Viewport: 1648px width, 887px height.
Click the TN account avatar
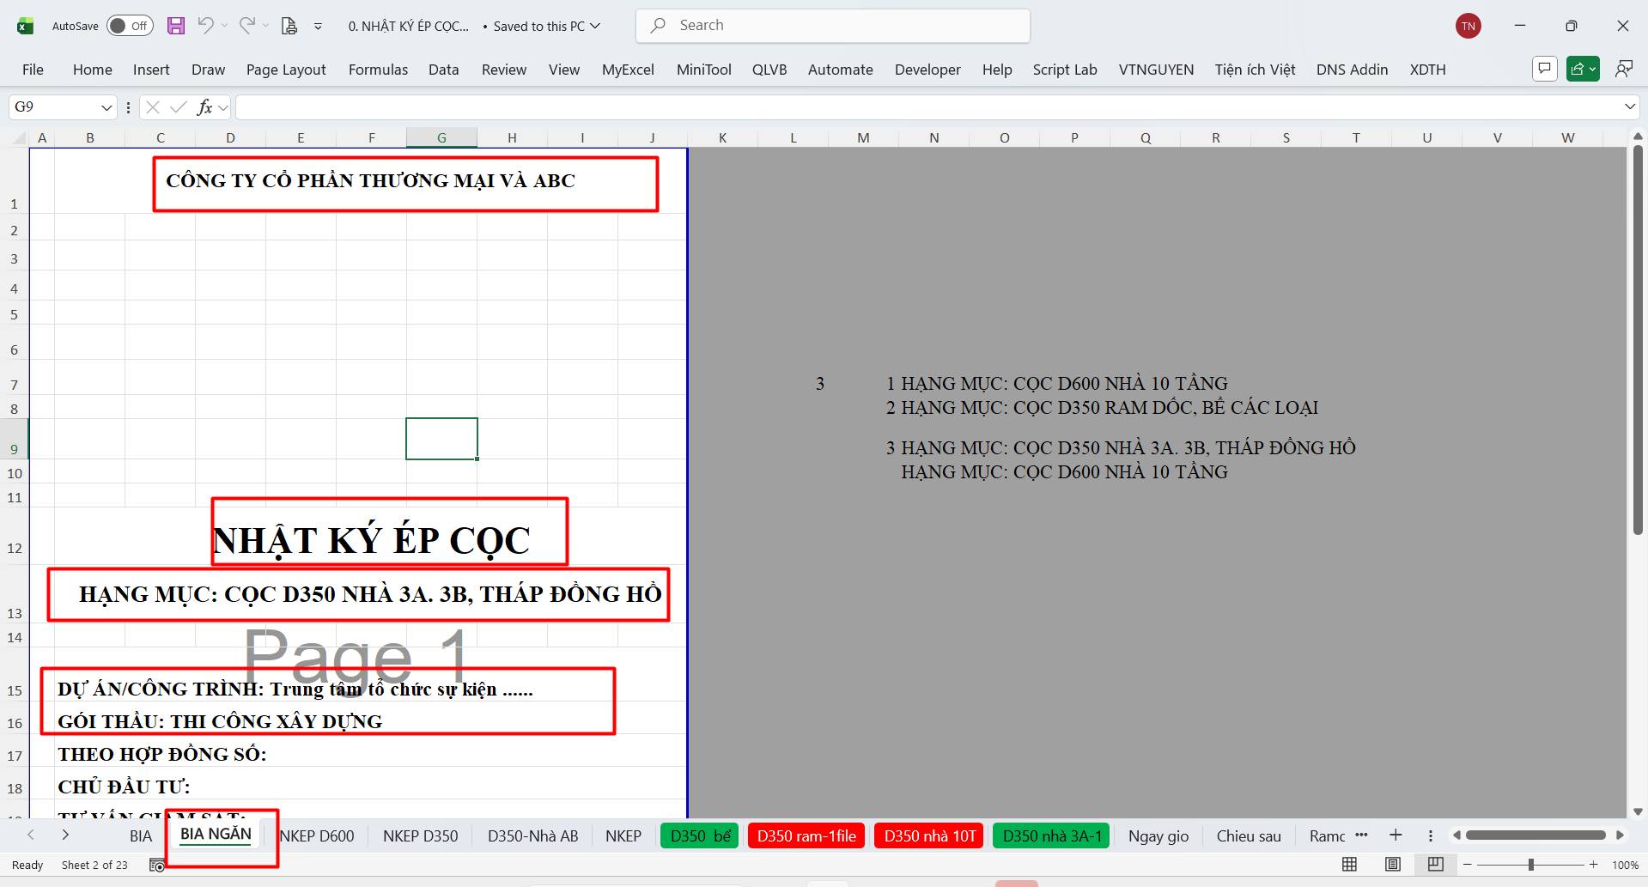pyautogui.click(x=1469, y=26)
